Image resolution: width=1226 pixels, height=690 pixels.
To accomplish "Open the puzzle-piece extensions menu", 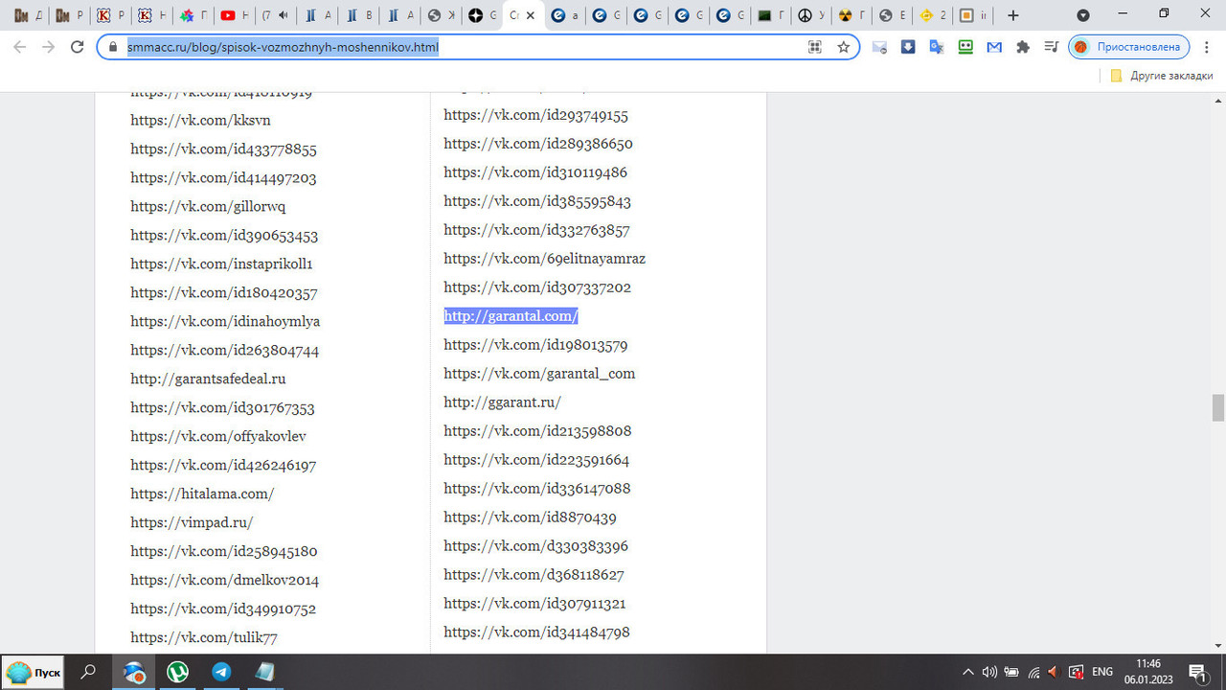I will tap(1023, 46).
